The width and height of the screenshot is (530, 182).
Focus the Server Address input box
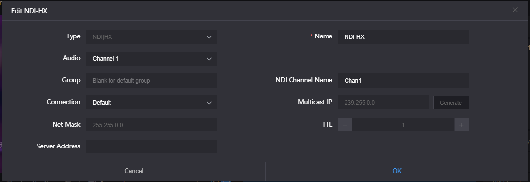pyautogui.click(x=151, y=146)
